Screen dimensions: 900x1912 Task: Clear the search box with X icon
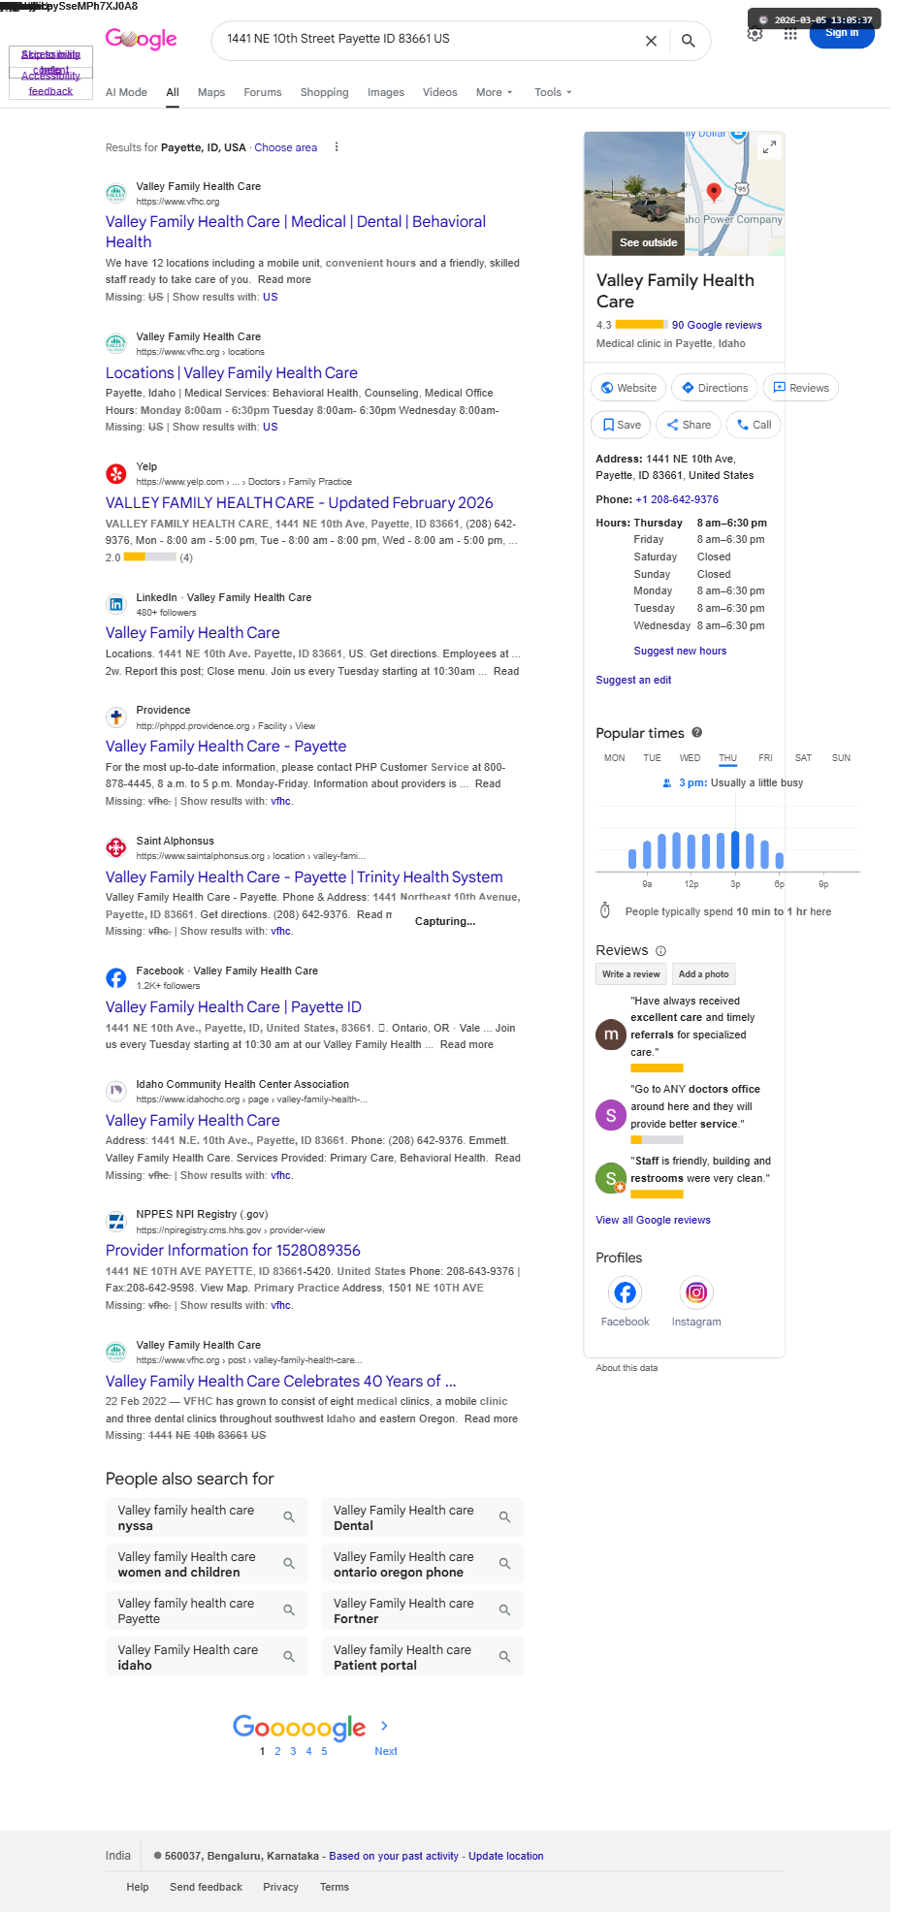click(651, 41)
